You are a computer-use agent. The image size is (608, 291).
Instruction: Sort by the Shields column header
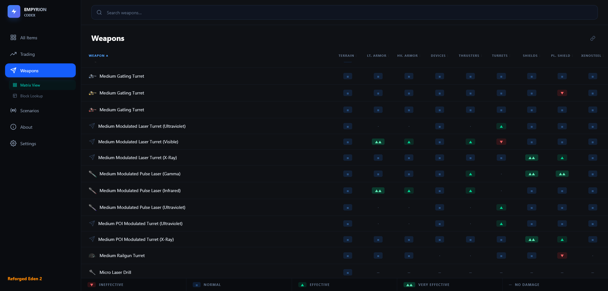point(530,56)
